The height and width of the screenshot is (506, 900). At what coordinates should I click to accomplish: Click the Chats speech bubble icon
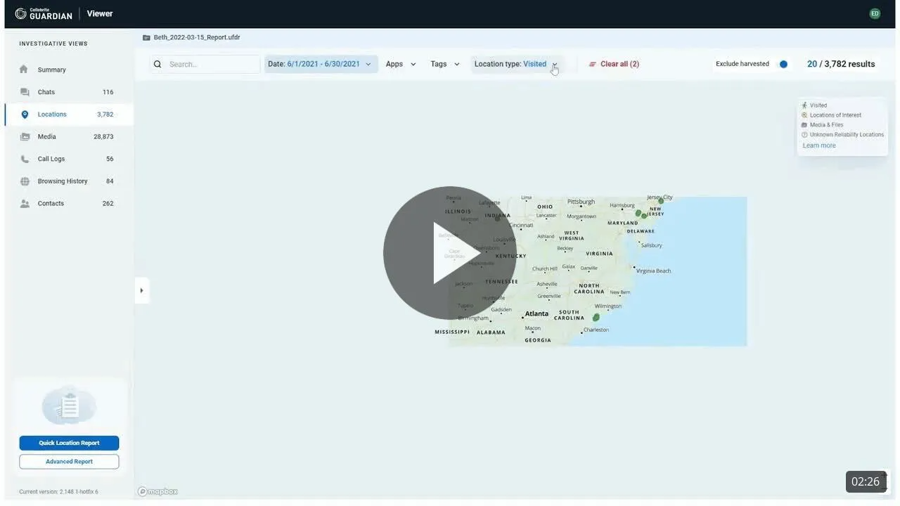[x=25, y=92]
